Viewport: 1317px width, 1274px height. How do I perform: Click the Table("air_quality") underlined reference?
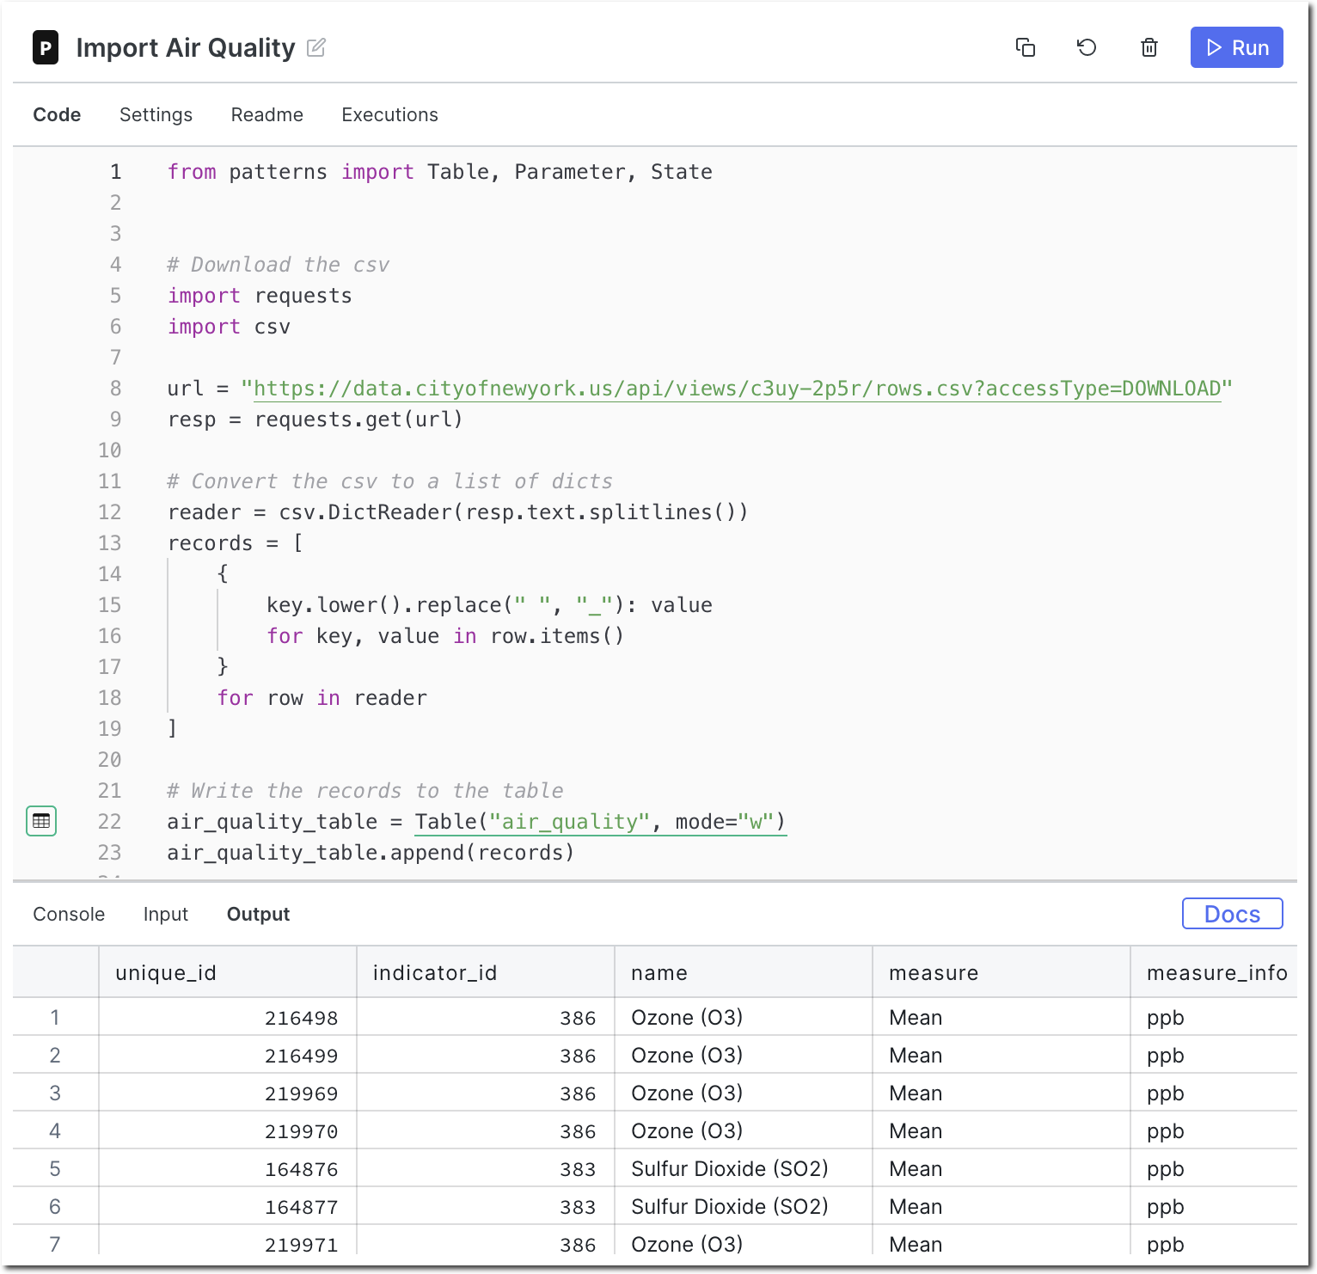point(600,822)
